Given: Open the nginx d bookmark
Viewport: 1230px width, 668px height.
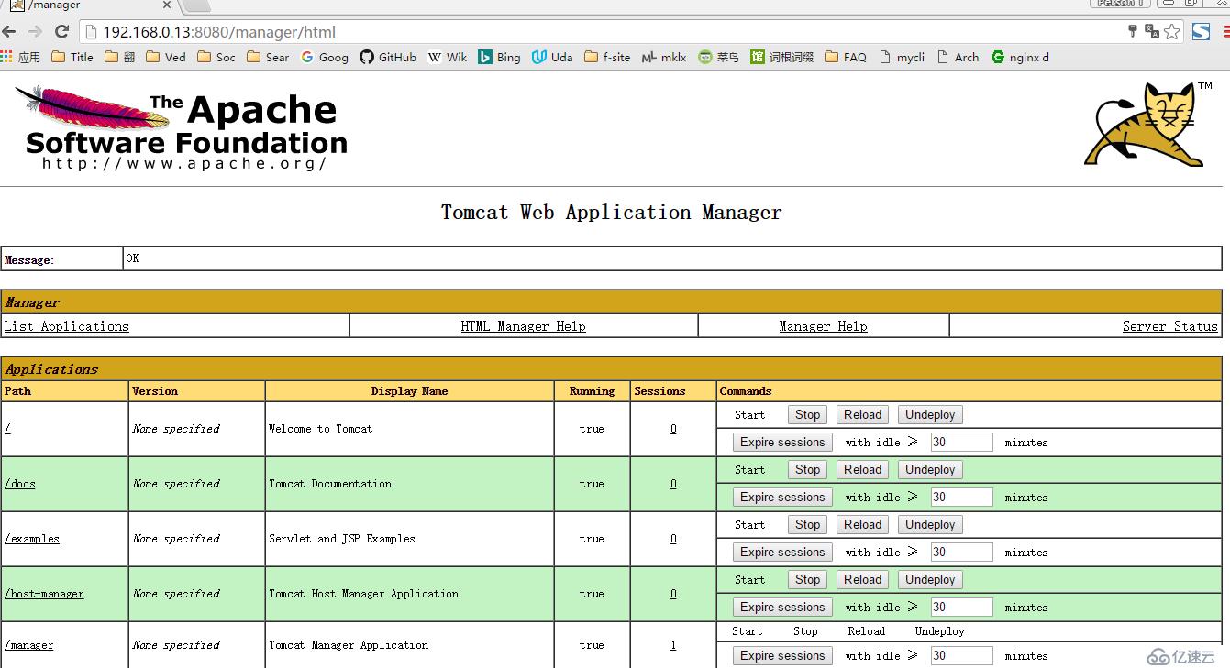Looking at the screenshot, I should click(x=1020, y=57).
